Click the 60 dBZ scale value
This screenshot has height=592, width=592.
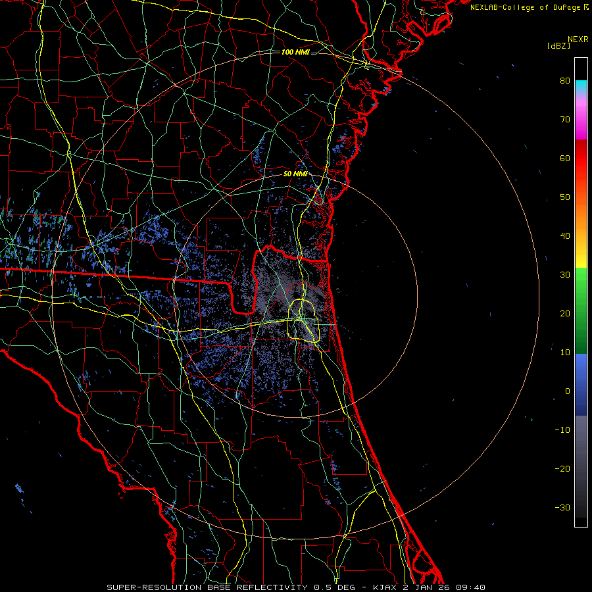(565, 158)
